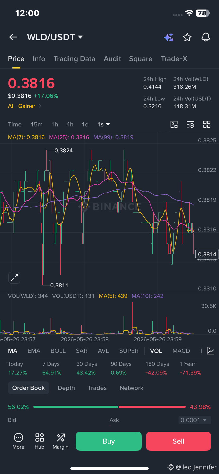This screenshot has width=219, height=474.
Task: Tap the Wi-Fi icon in the status bar
Action: tap(189, 13)
